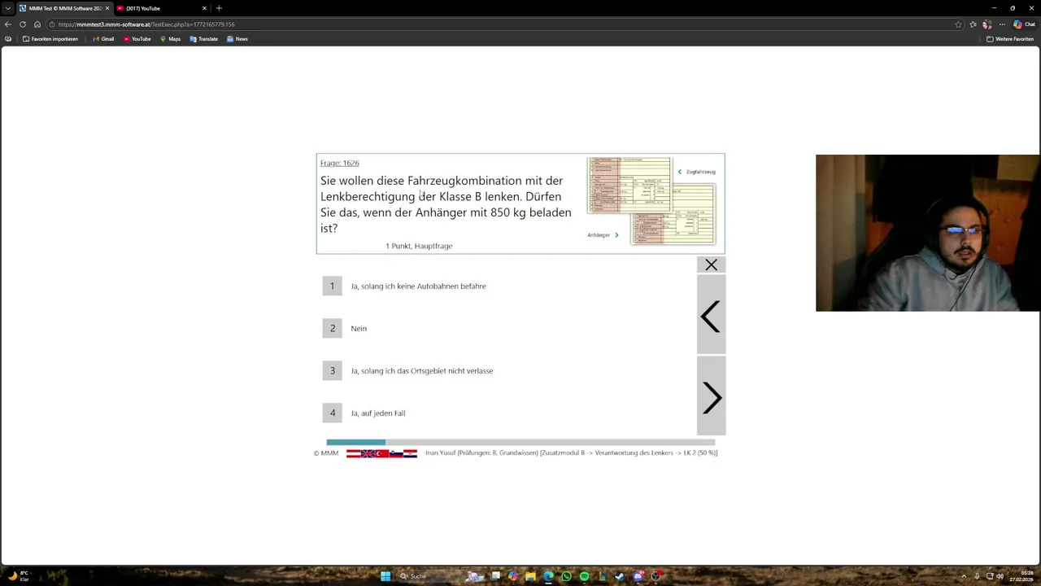Click the 'Frage: 1626' link
Screen dimensions: 1041x586
[x=339, y=163]
